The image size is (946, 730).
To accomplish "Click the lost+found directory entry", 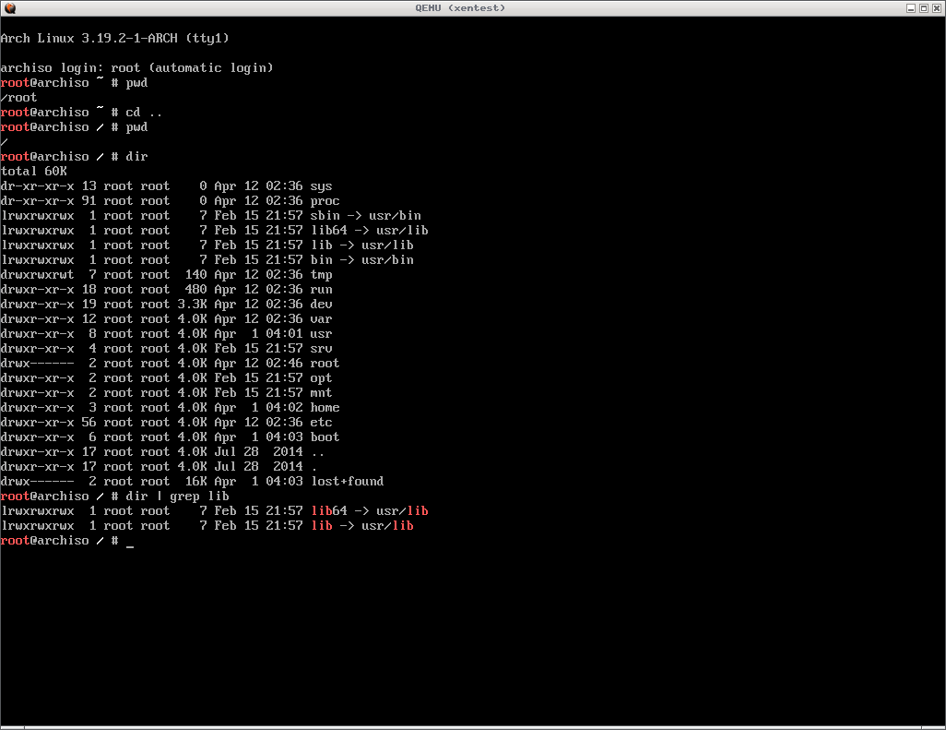I will point(347,482).
